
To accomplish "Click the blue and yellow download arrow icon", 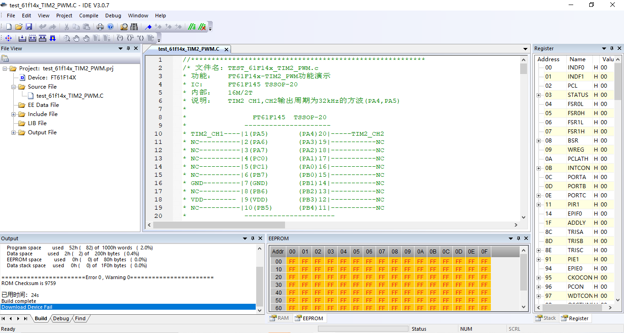I will tap(53, 38).
